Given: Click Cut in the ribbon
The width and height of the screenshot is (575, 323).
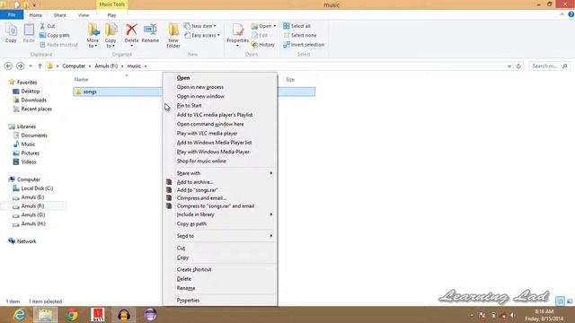Looking at the screenshot, I should 48,26.
